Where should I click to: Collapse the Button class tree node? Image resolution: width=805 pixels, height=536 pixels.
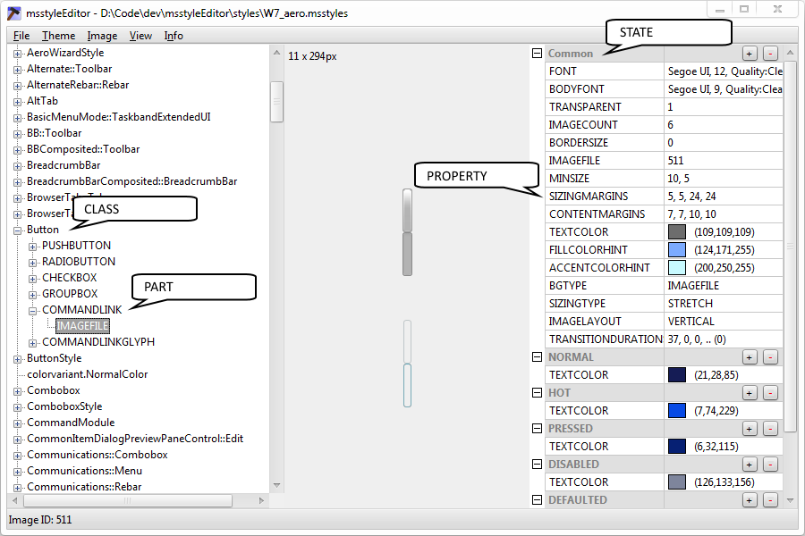point(17,230)
